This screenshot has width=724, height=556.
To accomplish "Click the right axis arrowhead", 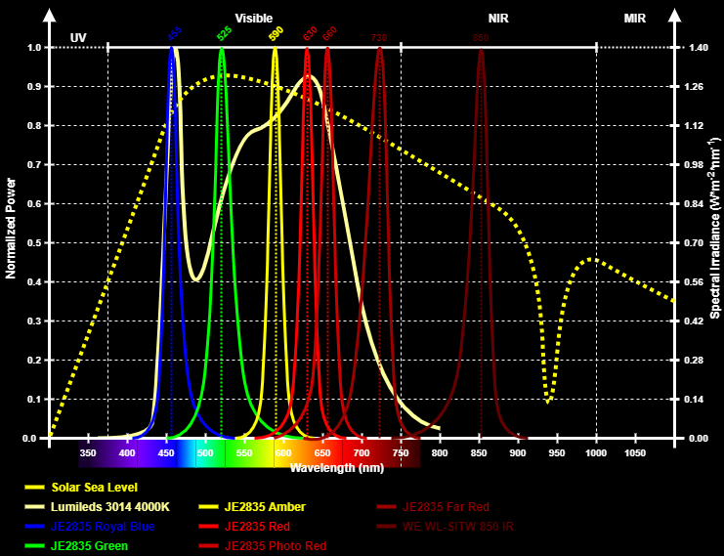I will click(674, 15).
